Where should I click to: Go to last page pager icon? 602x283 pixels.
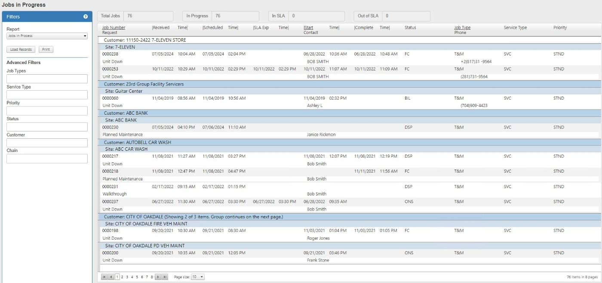(x=165, y=277)
